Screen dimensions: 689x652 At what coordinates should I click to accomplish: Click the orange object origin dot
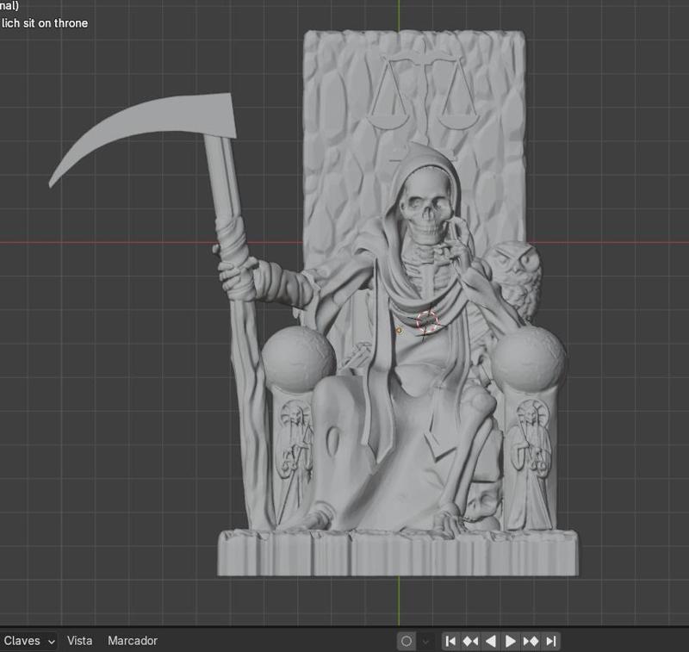click(400, 330)
